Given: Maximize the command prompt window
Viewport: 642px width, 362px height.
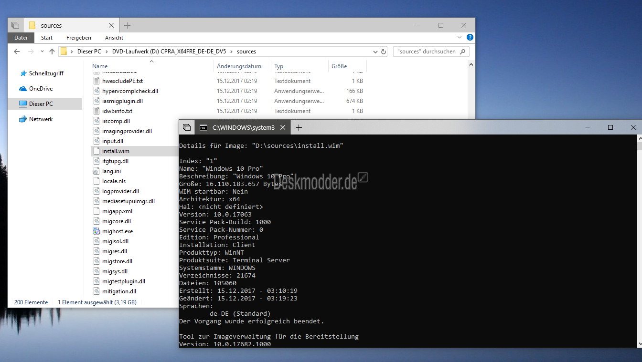Looking at the screenshot, I should pyautogui.click(x=610, y=127).
